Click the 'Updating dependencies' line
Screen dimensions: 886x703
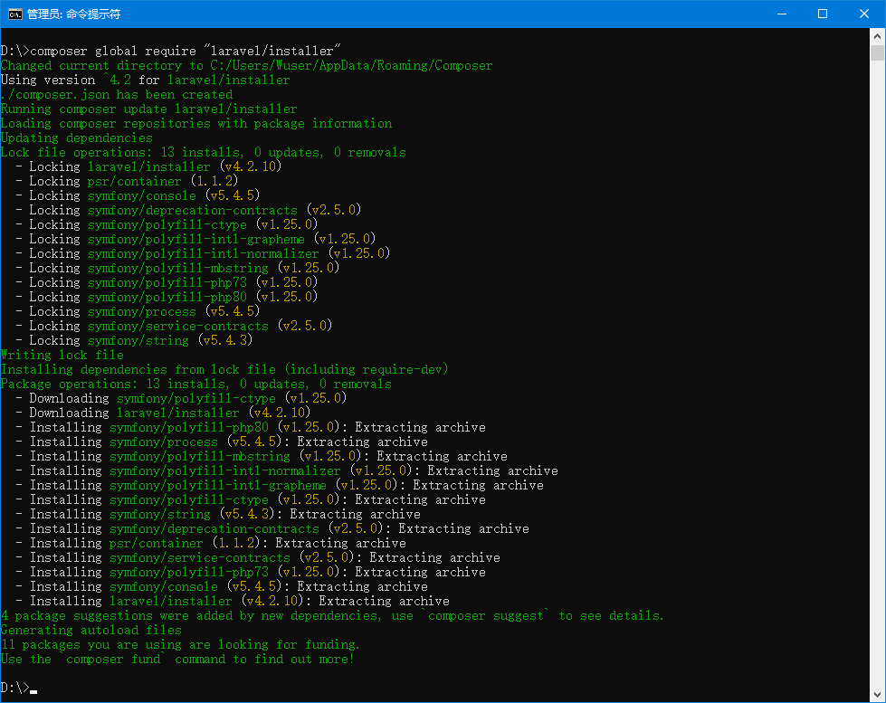(77, 138)
